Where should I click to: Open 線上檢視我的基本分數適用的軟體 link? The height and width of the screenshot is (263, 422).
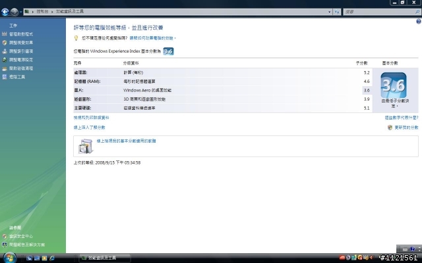click(126, 141)
